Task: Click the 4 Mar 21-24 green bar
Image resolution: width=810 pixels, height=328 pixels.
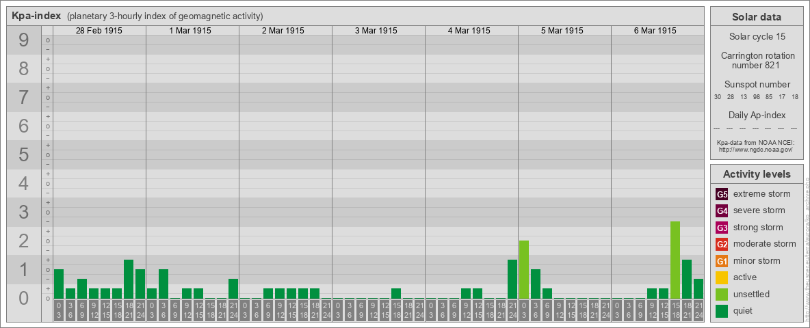Action: (x=512, y=279)
